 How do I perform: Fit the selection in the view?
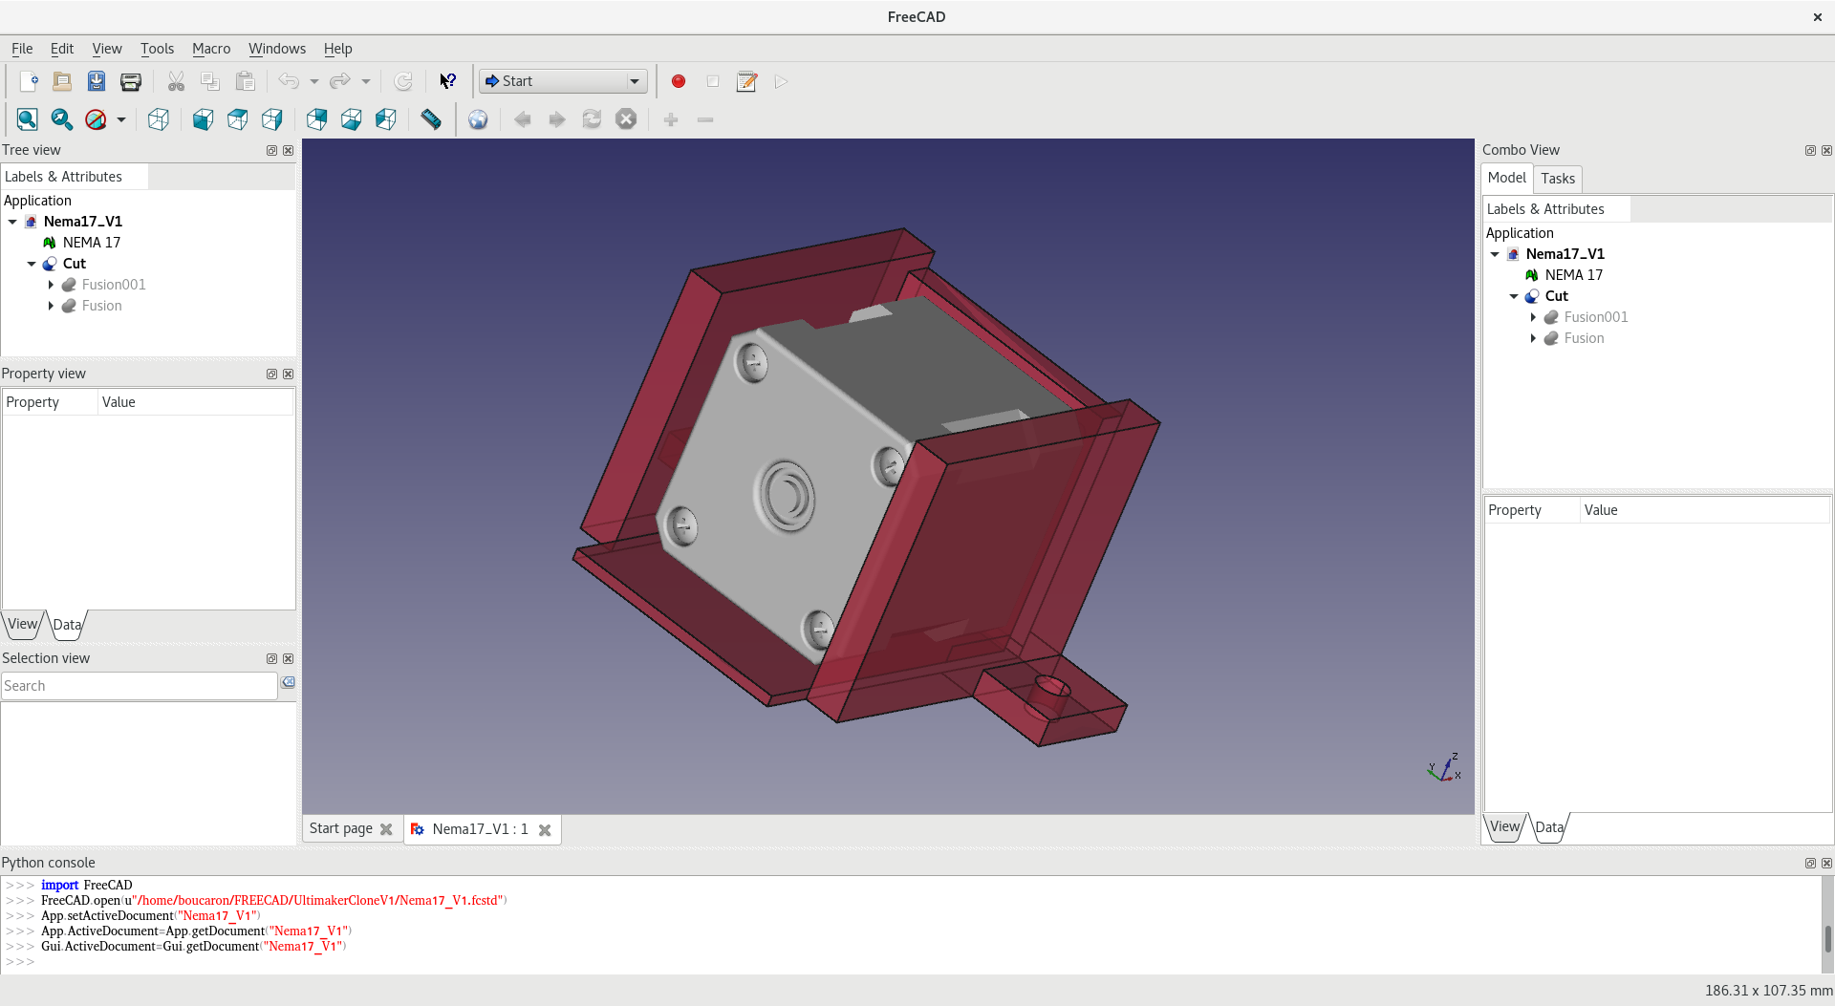point(61,120)
